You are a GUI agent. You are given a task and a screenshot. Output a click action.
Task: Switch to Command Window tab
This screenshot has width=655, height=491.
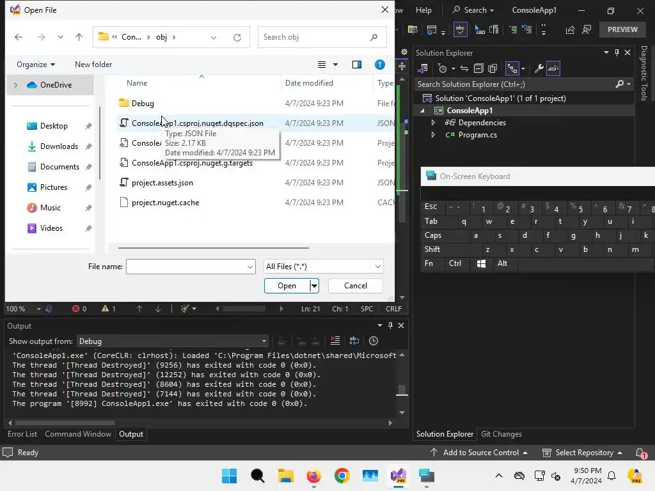(78, 434)
